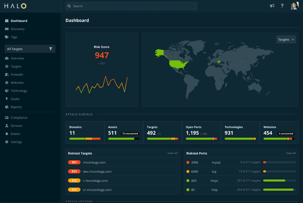Click the Firewalls icon in the sidebar
This screenshot has width=303, height=203.
[x=7, y=74]
